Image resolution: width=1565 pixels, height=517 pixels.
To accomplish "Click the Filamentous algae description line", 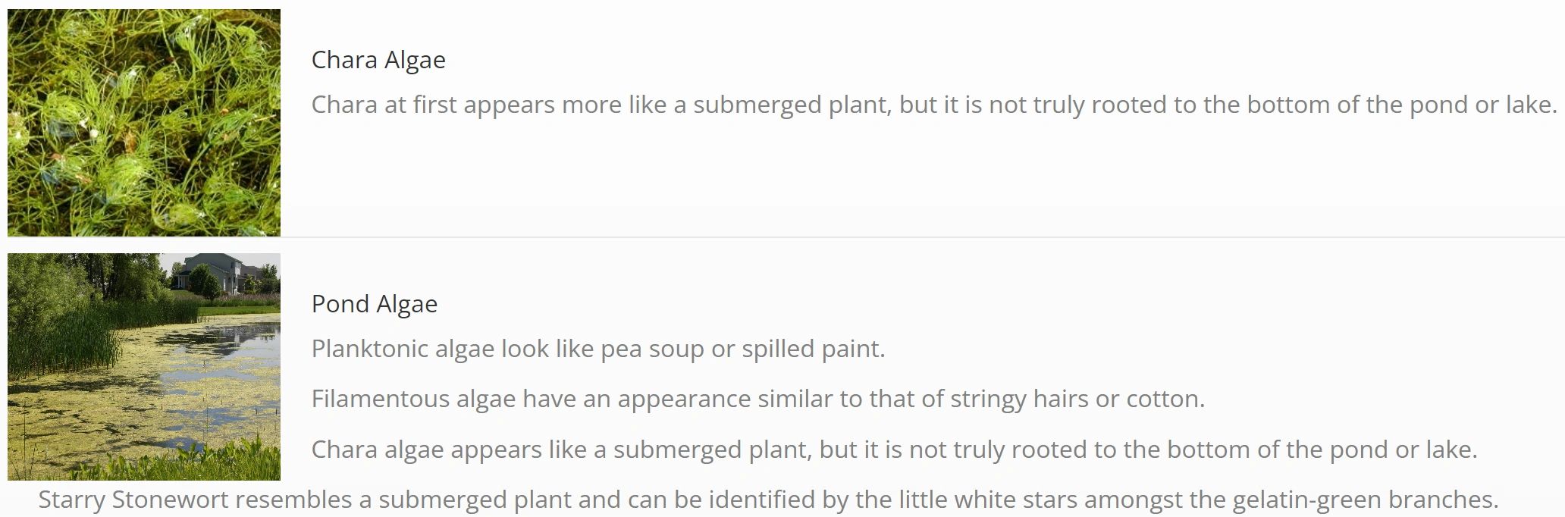I will 758,399.
